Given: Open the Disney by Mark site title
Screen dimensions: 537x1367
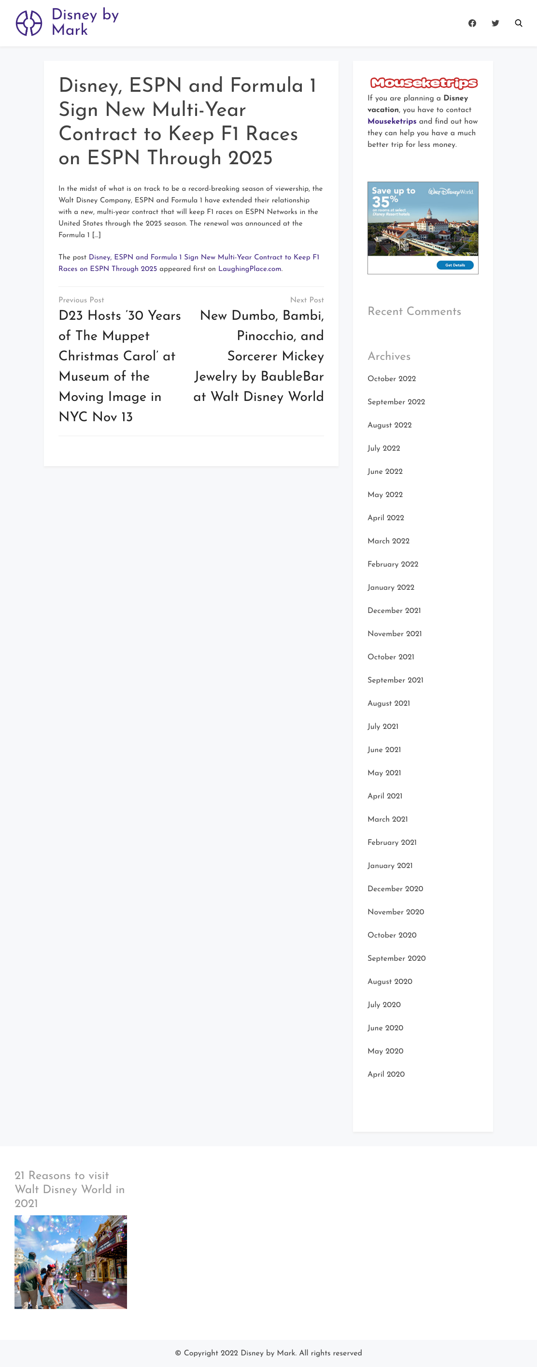Looking at the screenshot, I should 85,22.
